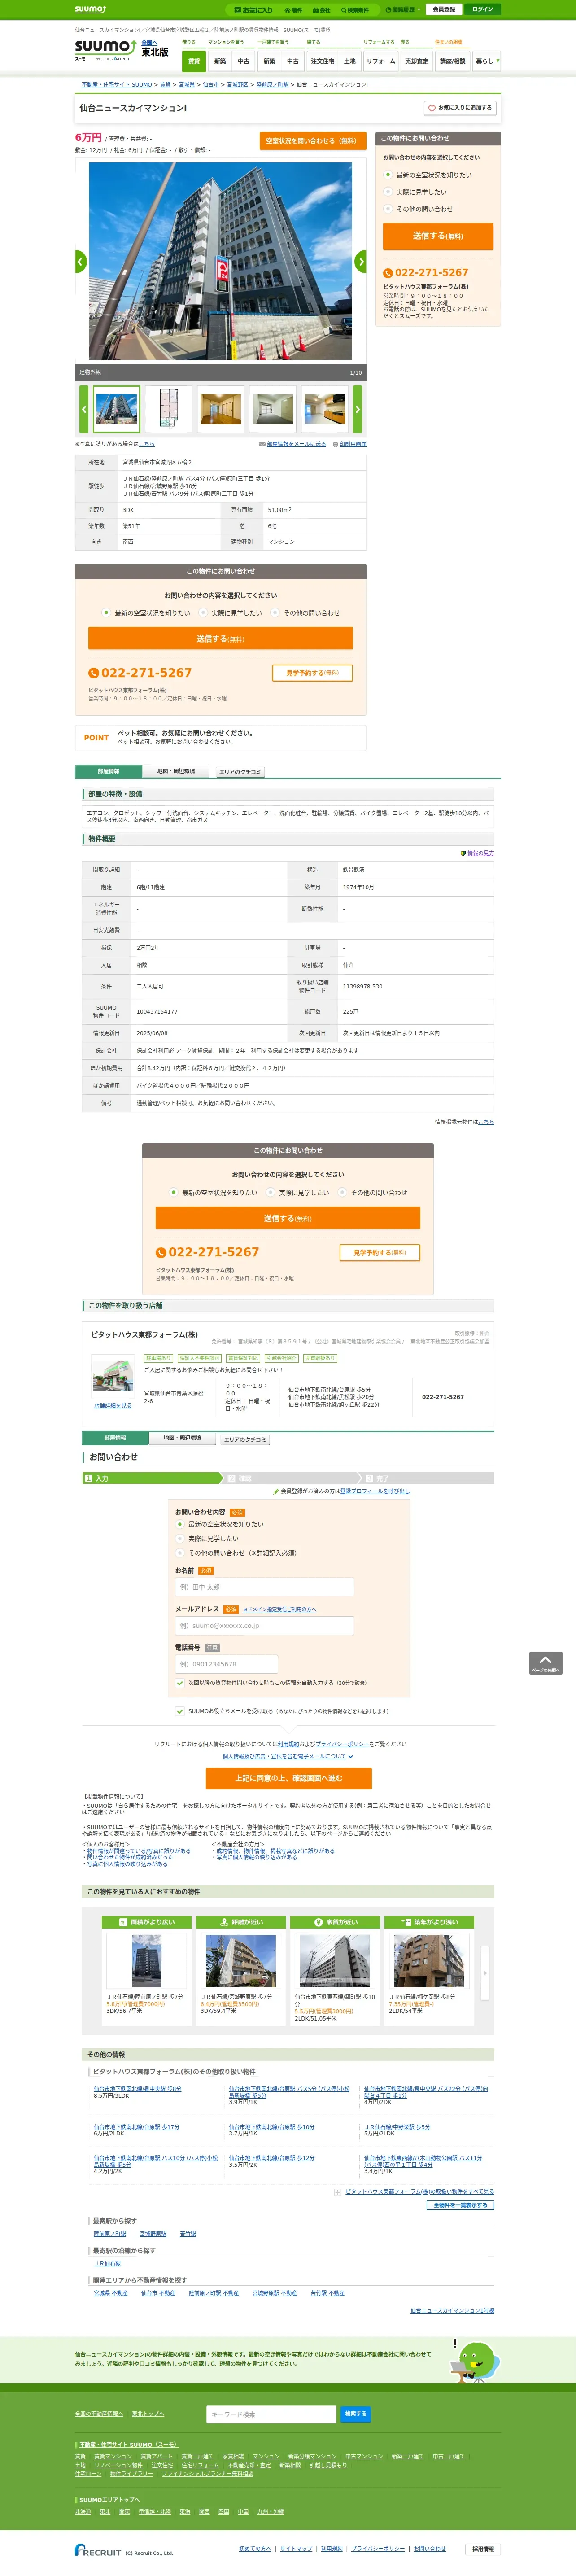This screenshot has height=2576, width=576.
Task: Click キーワード検索 field in footer
Action: click(x=271, y=2414)
